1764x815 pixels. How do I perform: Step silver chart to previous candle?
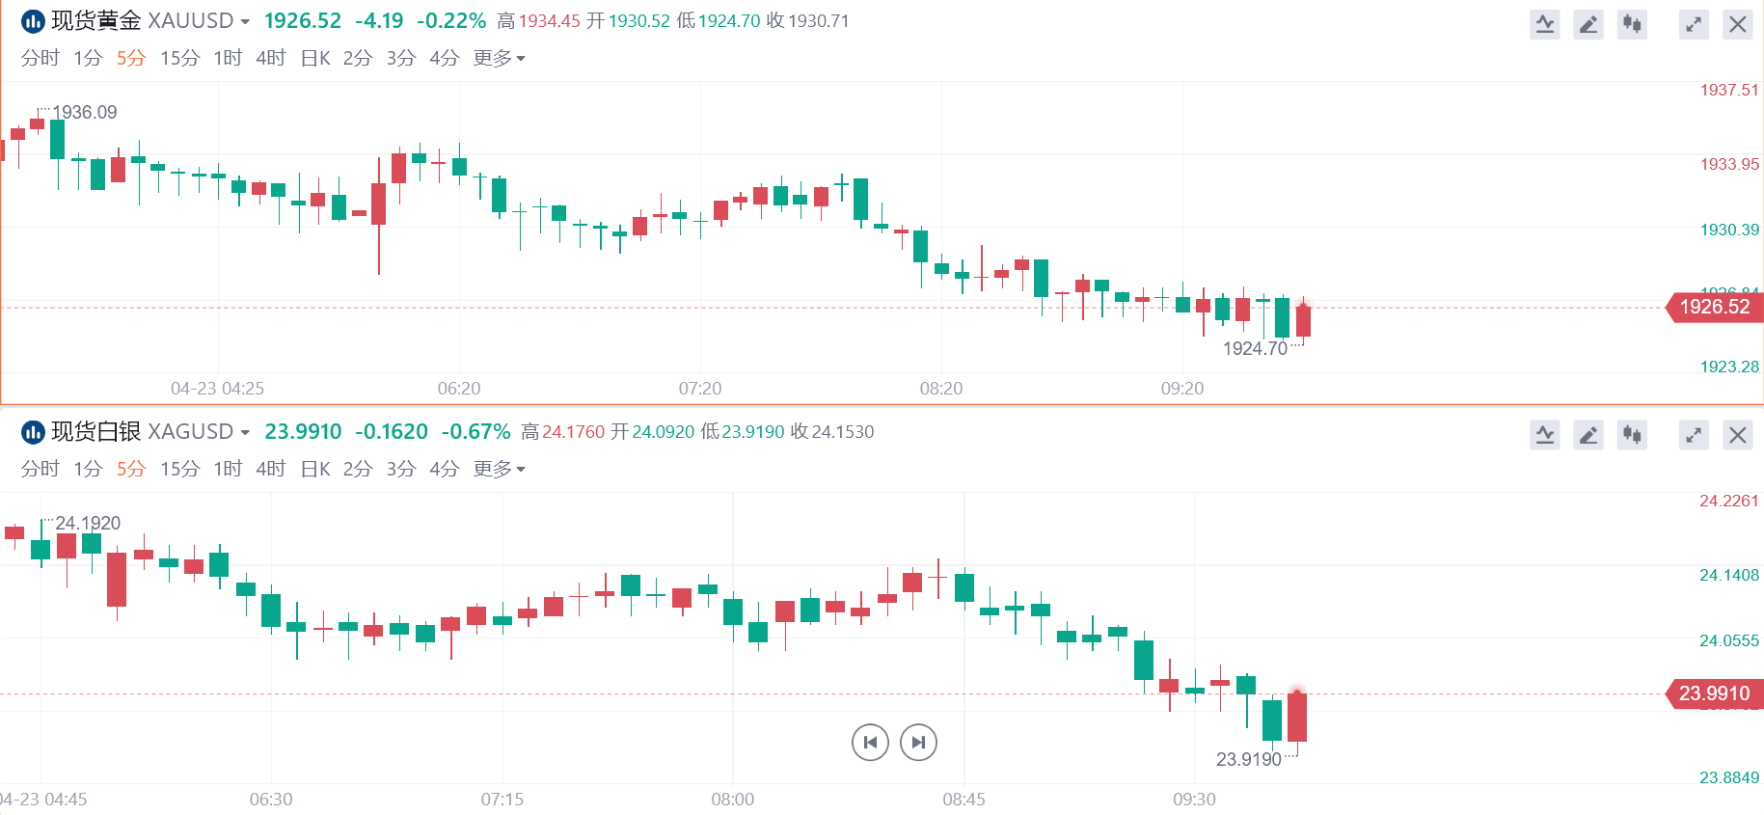pos(870,742)
